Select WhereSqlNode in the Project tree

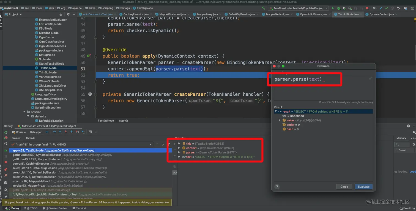coord(49,81)
